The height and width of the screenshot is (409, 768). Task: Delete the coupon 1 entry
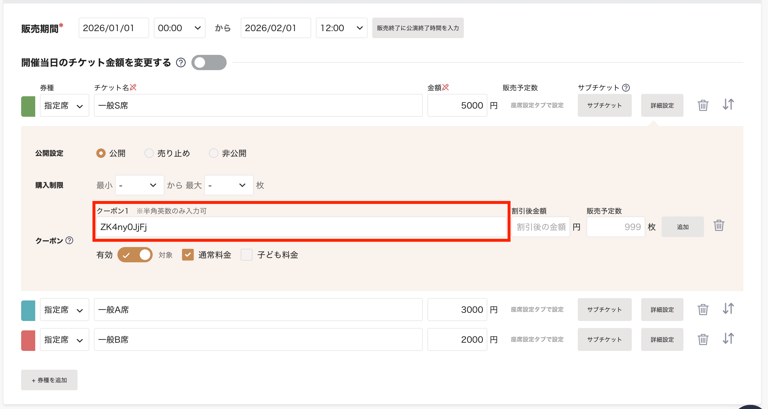coord(718,226)
